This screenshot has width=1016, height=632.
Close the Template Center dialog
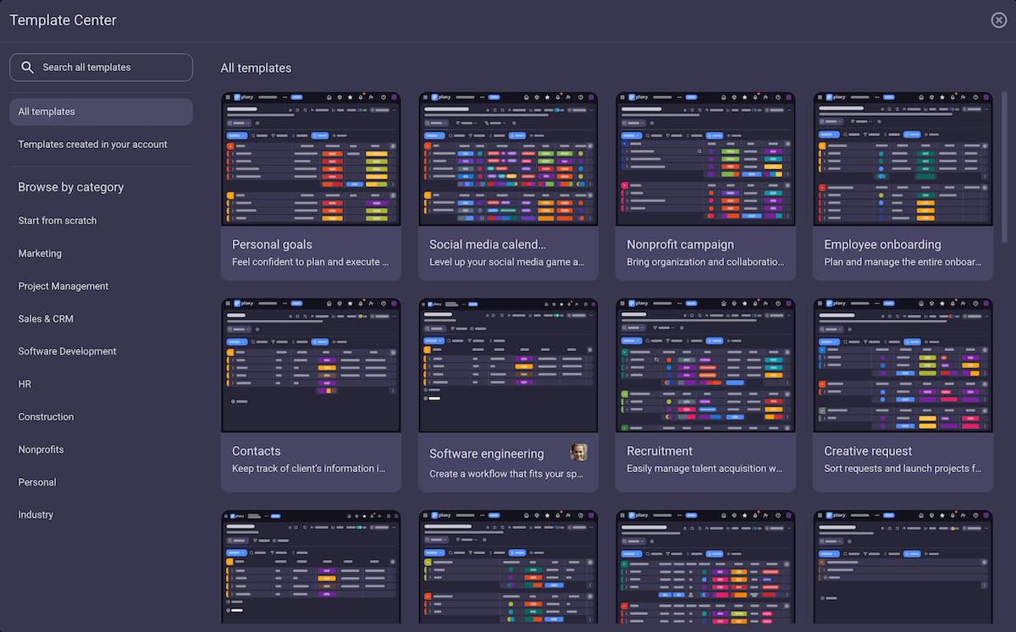(998, 20)
